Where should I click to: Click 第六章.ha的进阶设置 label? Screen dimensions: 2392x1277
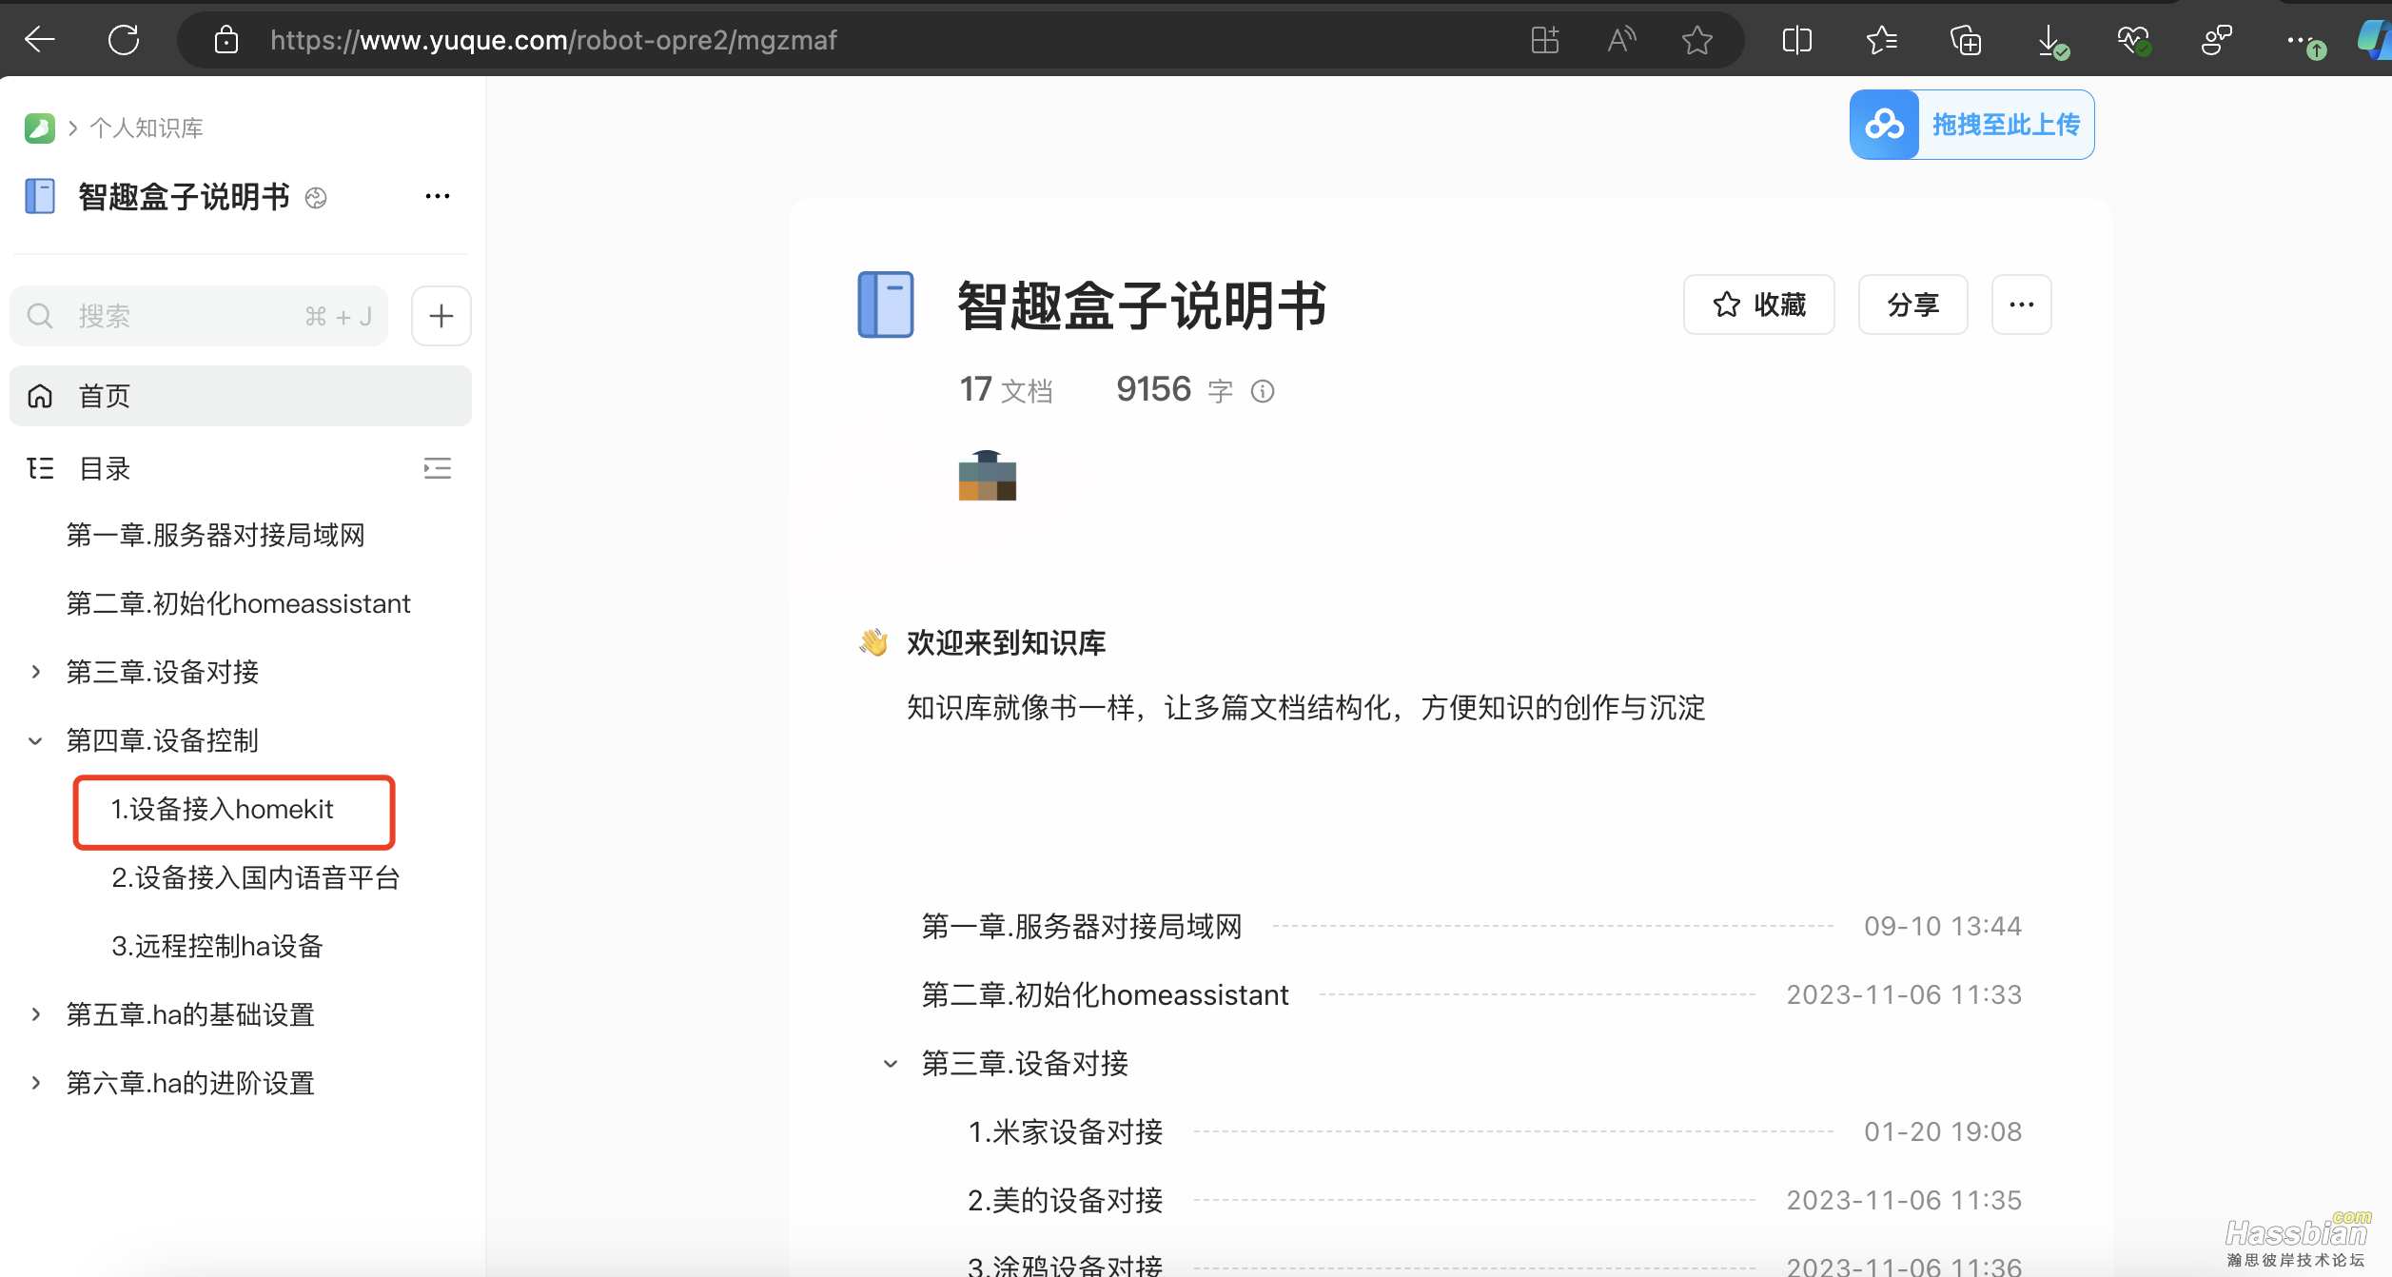click(190, 1083)
